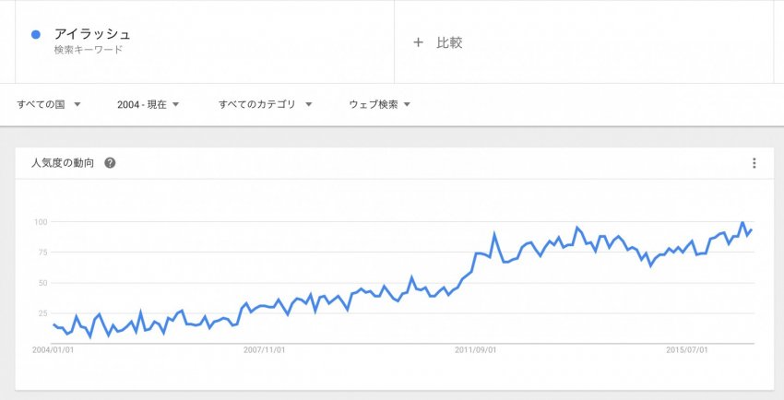Open the three-dot chart options menu
The width and height of the screenshot is (784, 400).
(754, 163)
